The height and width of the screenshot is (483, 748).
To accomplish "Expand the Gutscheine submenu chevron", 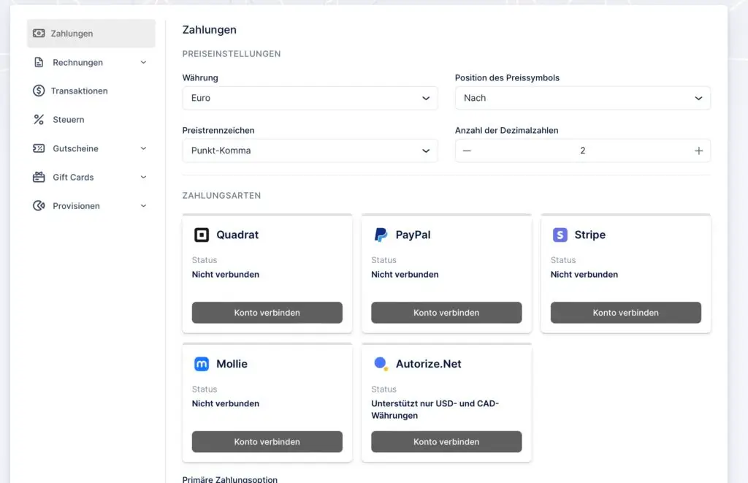I will point(143,148).
